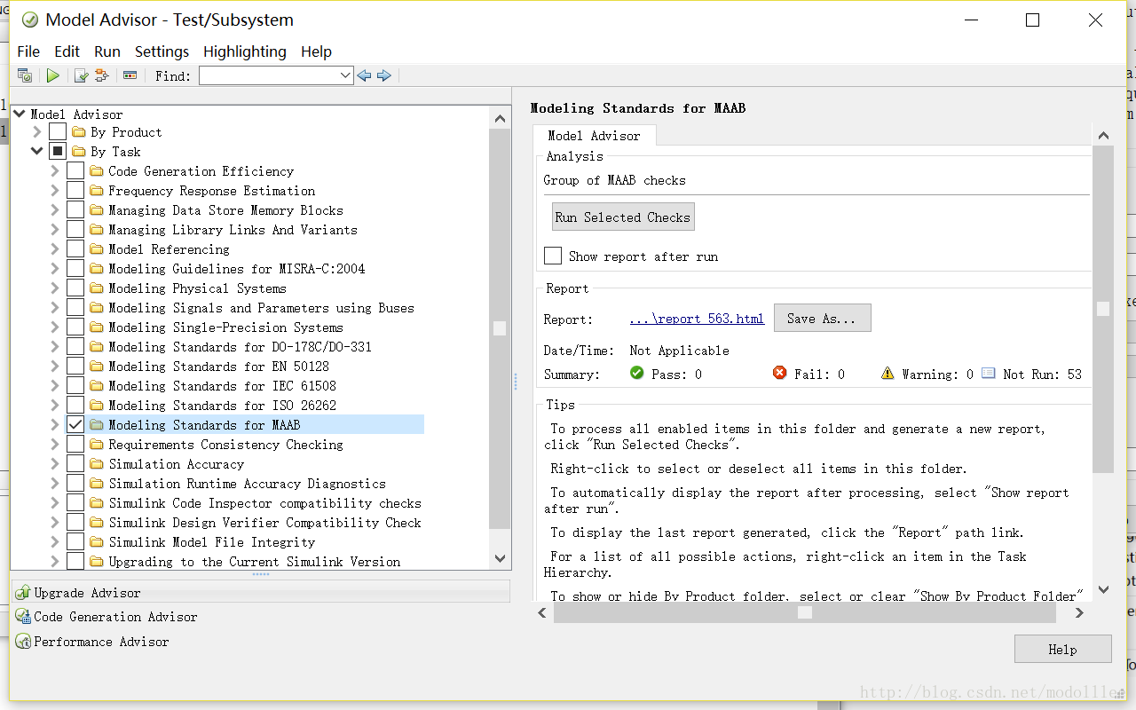Expand the By Product node

(x=37, y=132)
